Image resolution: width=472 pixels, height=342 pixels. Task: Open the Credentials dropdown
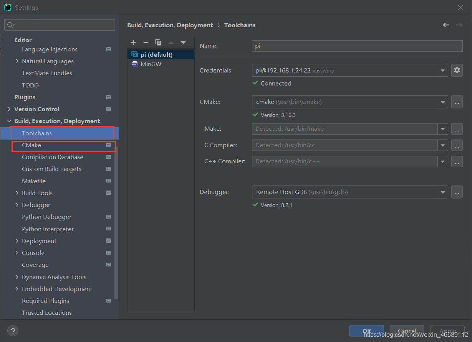443,70
